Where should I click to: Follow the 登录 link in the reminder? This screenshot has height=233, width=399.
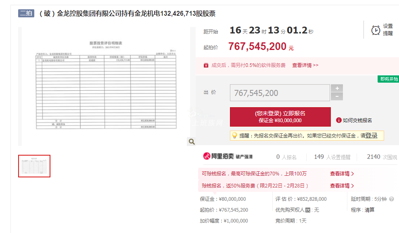tap(371, 135)
